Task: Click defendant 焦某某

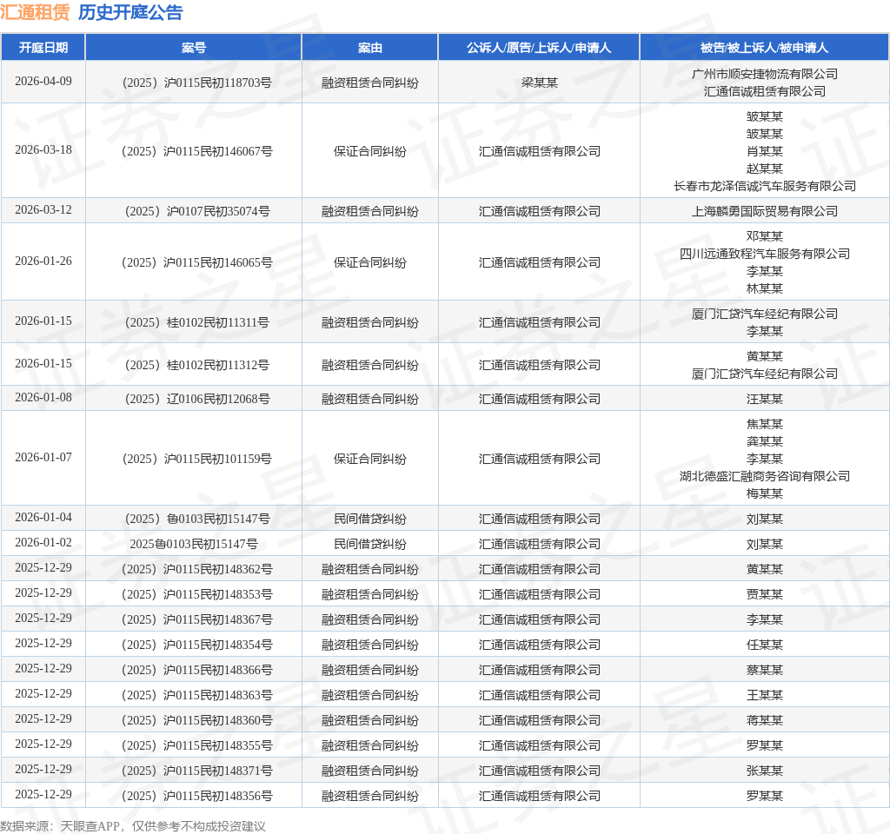Action: 765,424
